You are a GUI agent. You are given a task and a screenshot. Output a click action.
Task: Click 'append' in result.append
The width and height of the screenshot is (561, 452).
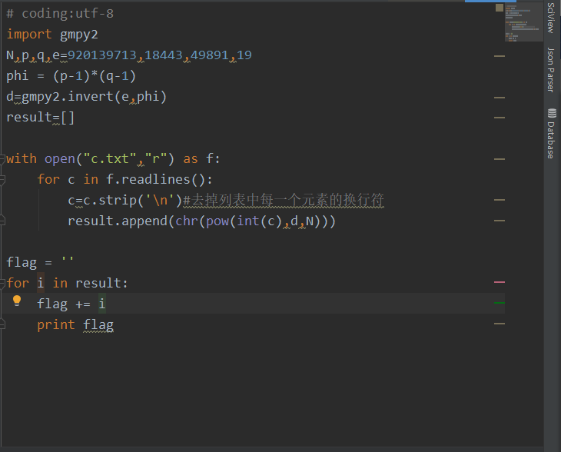(x=144, y=221)
